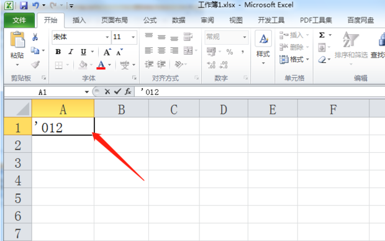Image resolution: width=385 pixels, height=241 pixels.
Task: Switch to the 插入 tab
Action: 79,20
